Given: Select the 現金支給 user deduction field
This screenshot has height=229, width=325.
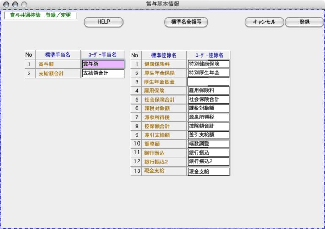Looking at the screenshot, I should (208, 171).
